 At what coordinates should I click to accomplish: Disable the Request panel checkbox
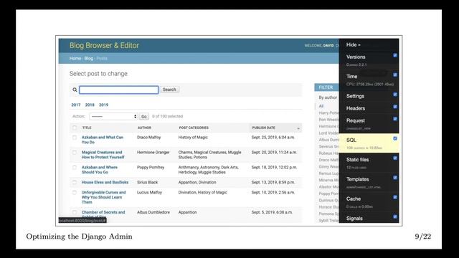(395, 119)
